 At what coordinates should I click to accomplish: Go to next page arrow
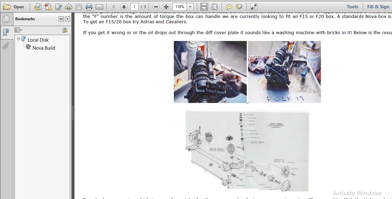pyautogui.click(x=124, y=7)
